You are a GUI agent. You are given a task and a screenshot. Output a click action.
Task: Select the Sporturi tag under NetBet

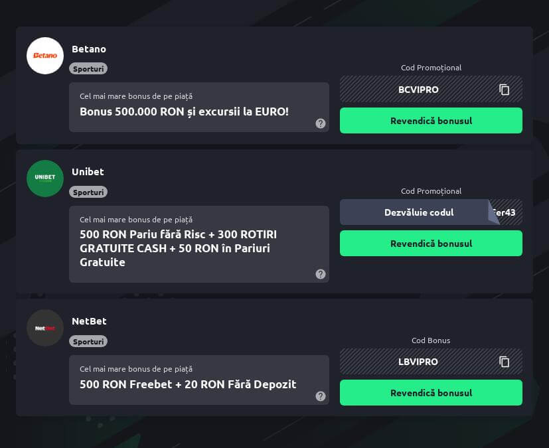click(x=88, y=342)
